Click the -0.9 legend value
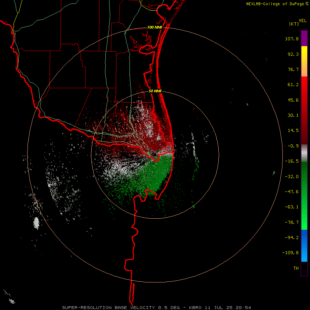The width and height of the screenshot is (310, 310). (x=293, y=146)
